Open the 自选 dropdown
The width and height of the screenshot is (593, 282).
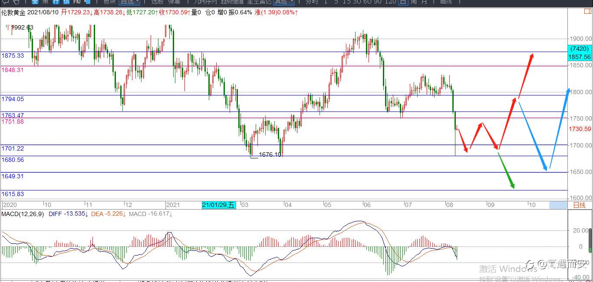(x=129, y=2)
